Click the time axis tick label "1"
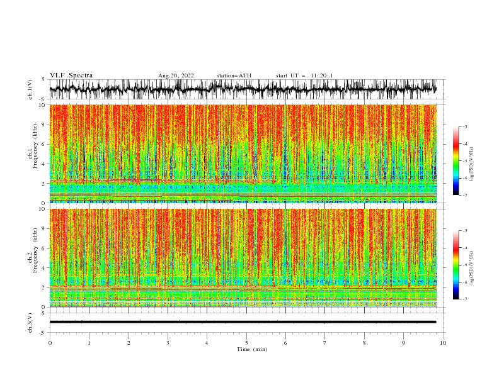This screenshot has height=385, width=499. click(89, 343)
